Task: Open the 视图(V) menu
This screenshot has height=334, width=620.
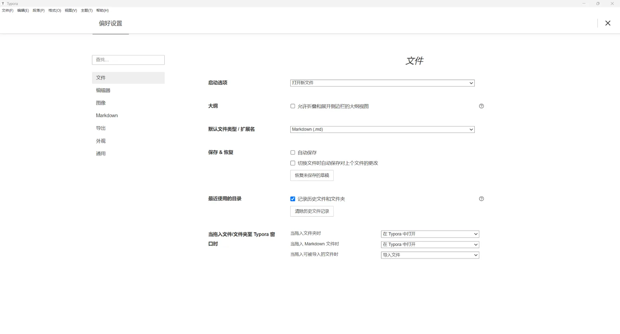Action: point(71,10)
